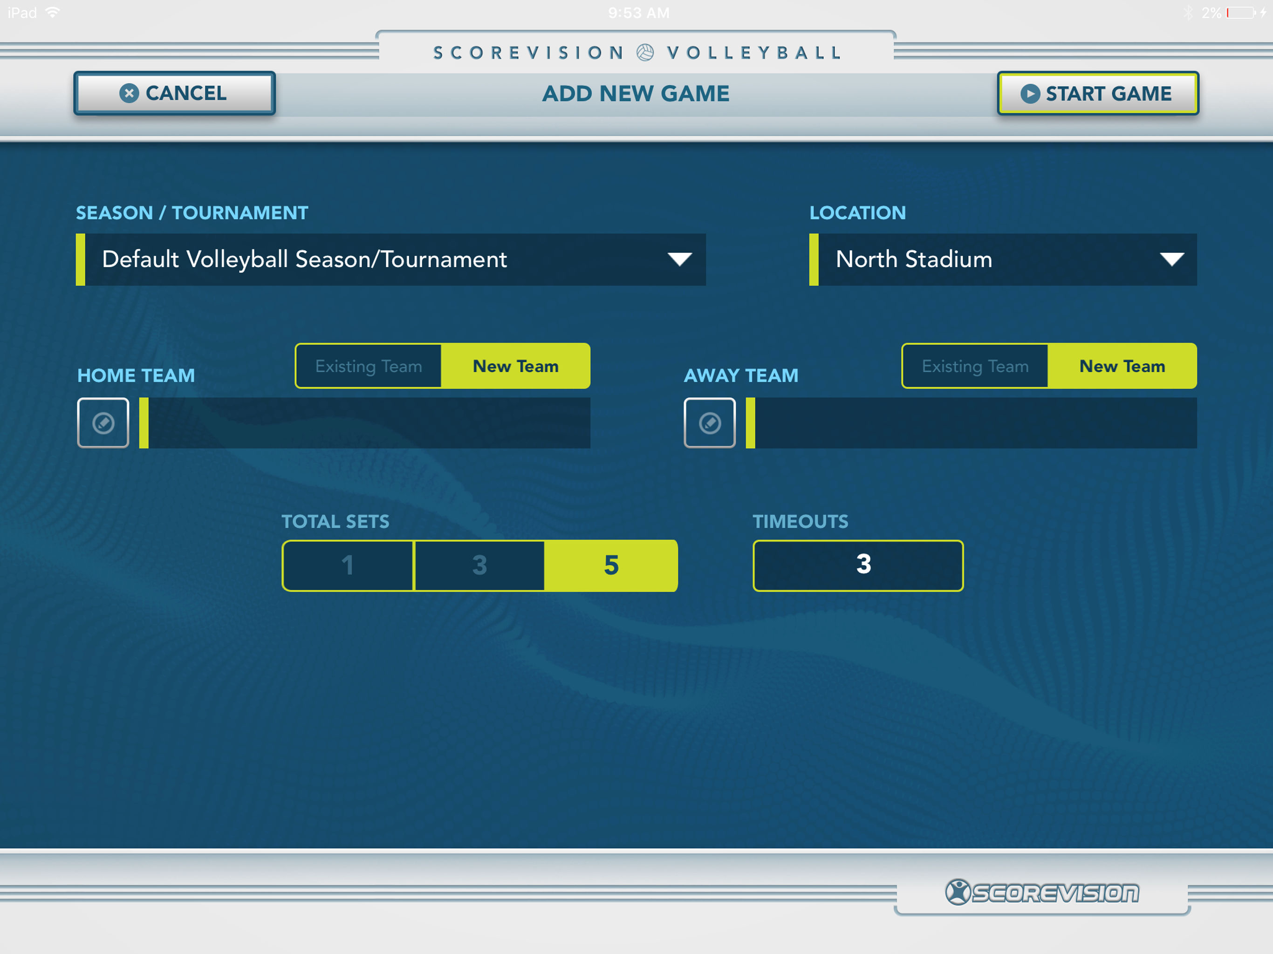The image size is (1273, 954).
Task: Click the AWAY TEAM label
Action: pyautogui.click(x=741, y=376)
